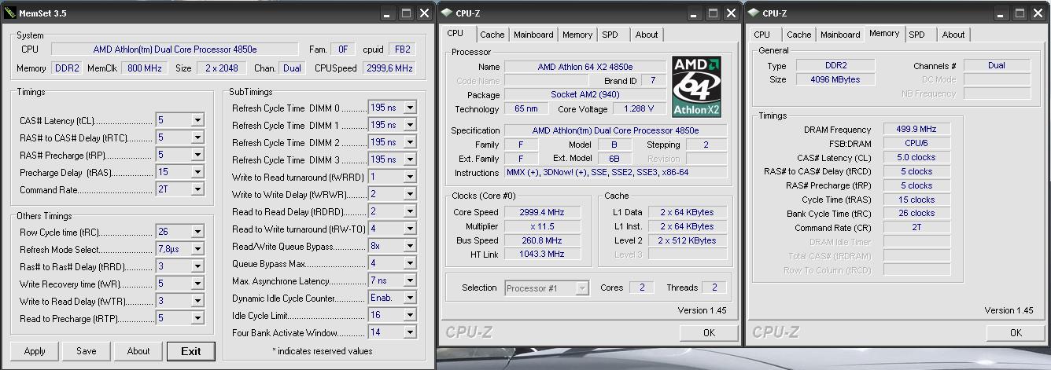Click OK in the CPU-Z Memory window
This screenshot has height=370, width=1051.
click(1016, 332)
